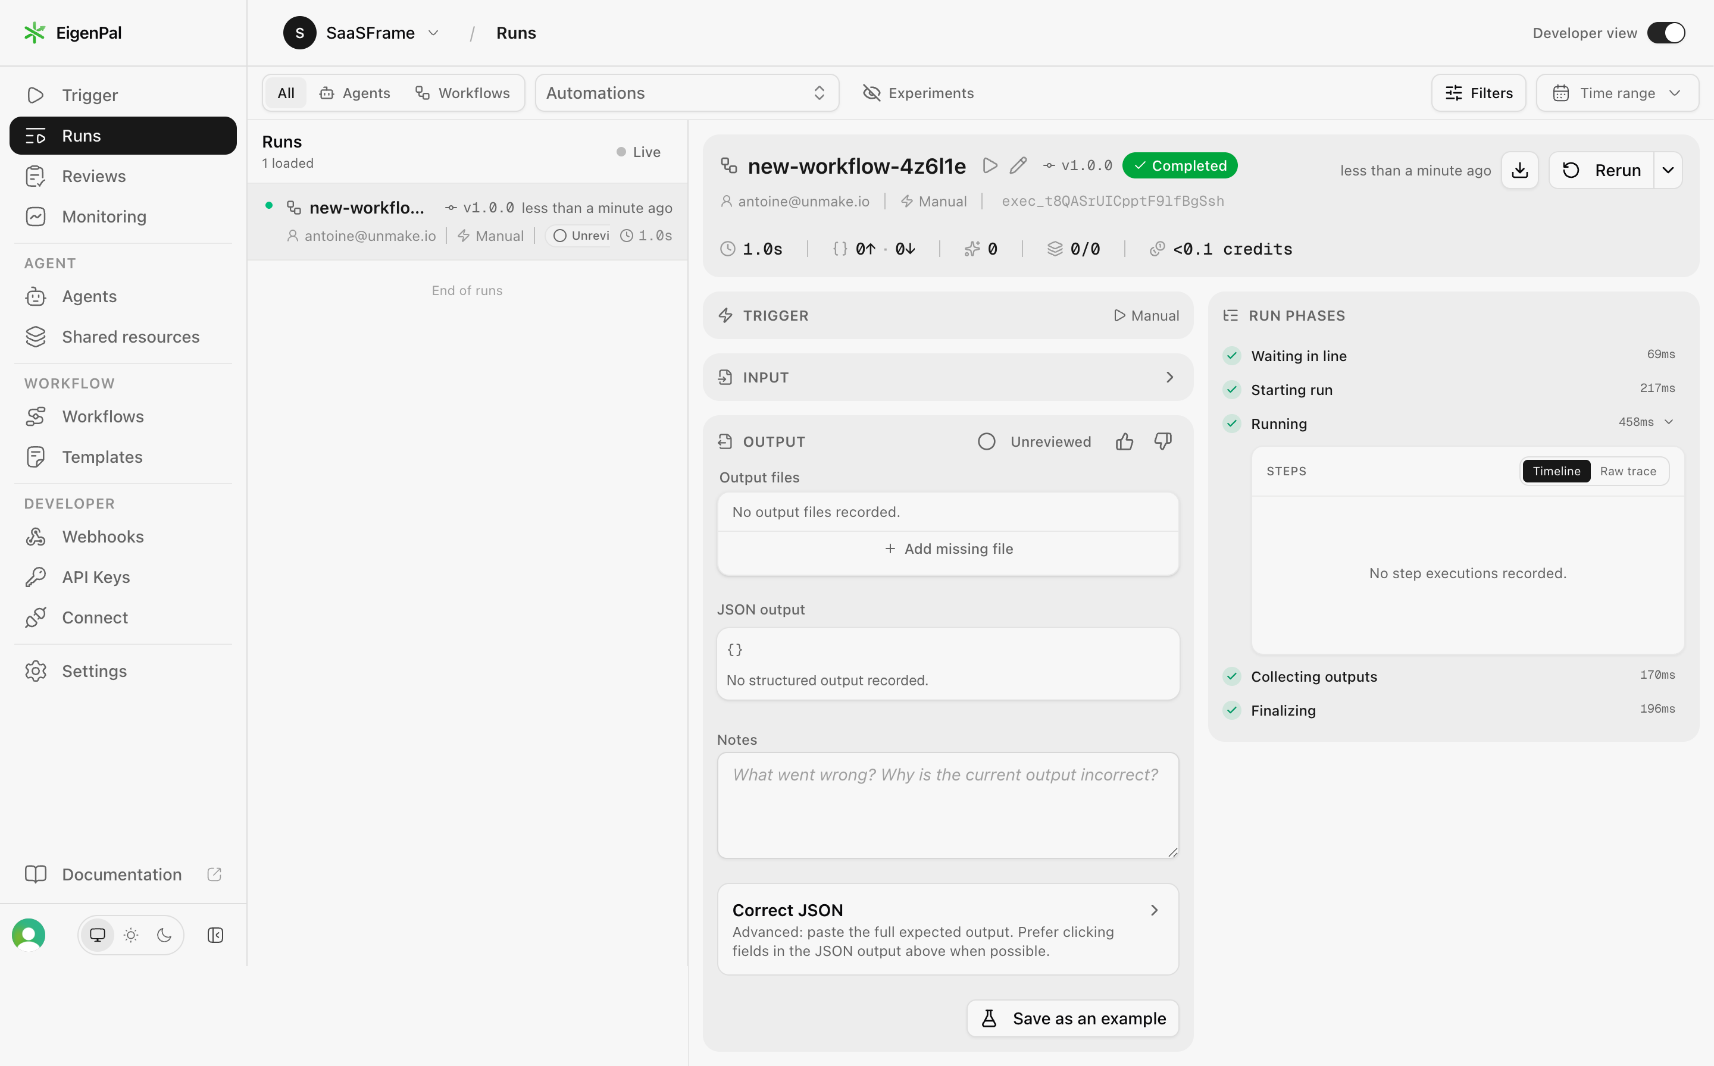1714x1066 pixels.
Task: Switch to the Agents filter tab
Action: pos(355,93)
